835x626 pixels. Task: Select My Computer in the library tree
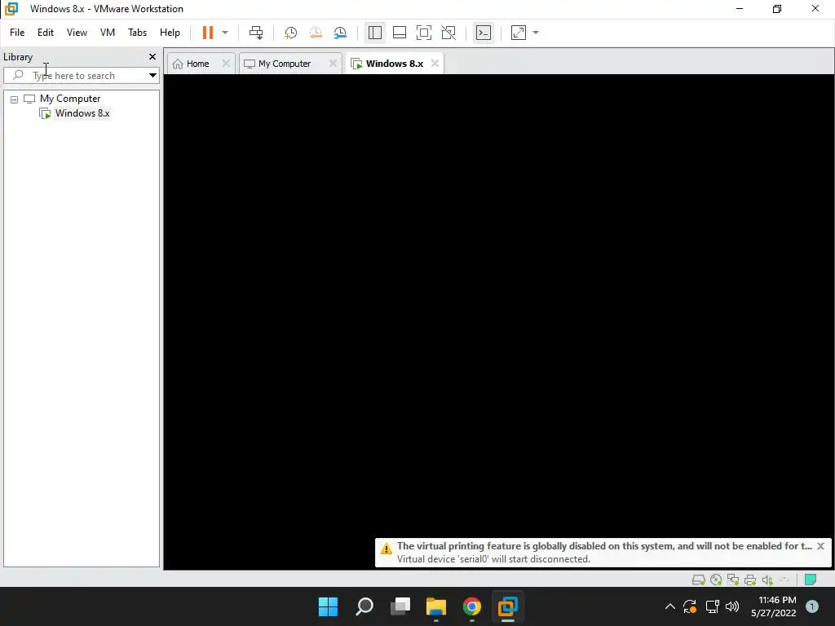(70, 99)
